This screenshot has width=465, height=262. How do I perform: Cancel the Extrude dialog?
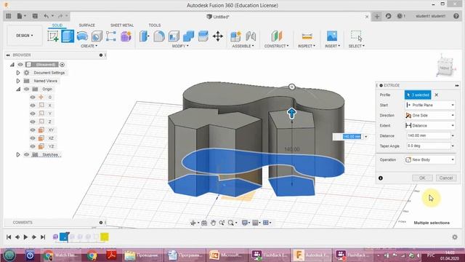coord(446,178)
